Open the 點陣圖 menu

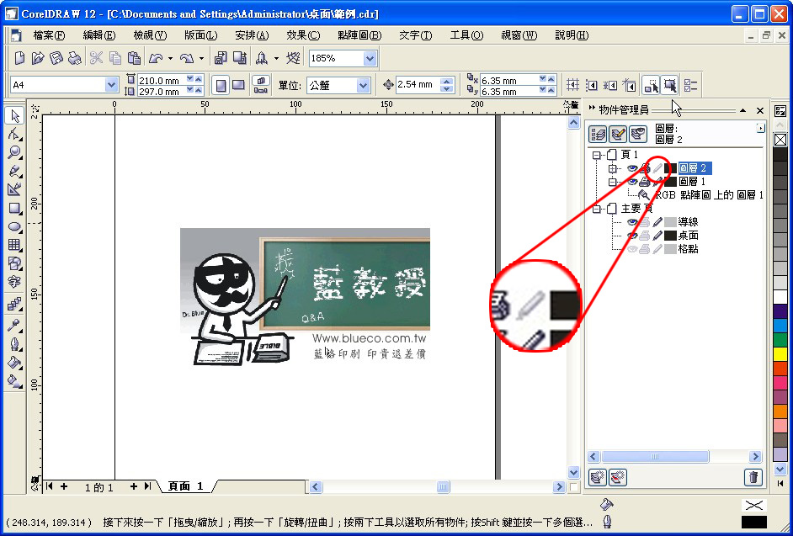coord(359,35)
